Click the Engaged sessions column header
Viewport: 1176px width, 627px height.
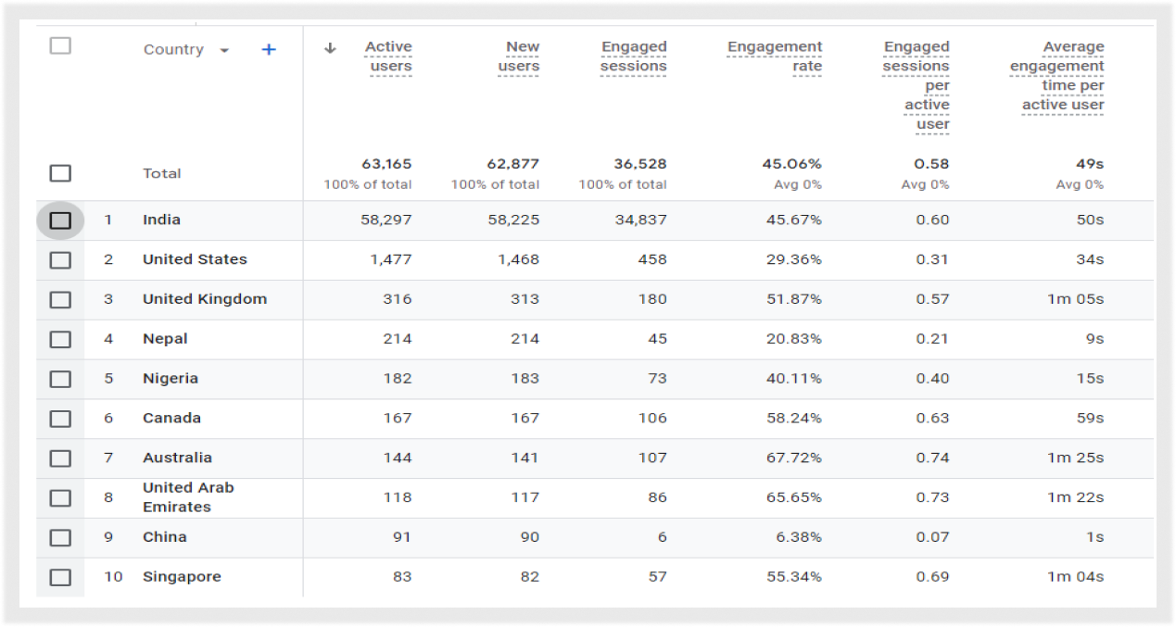click(633, 56)
